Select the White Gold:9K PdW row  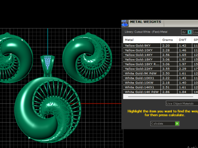pyautogui.click(x=160, y=73)
